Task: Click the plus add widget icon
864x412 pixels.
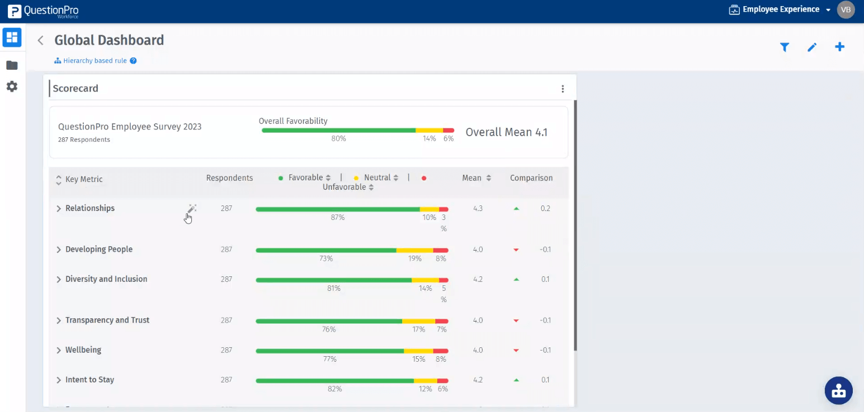Action: pyautogui.click(x=839, y=47)
